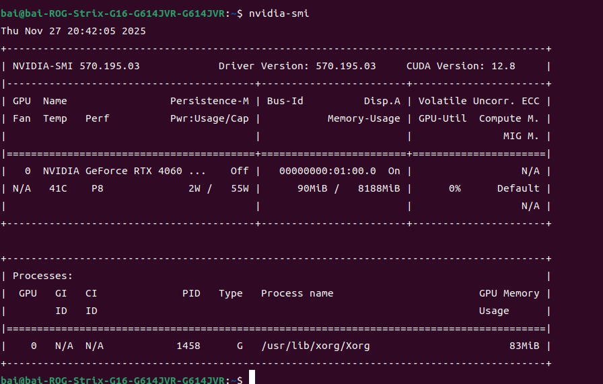The image size is (603, 384).
Task: Click the Fan value N/A
Action: coord(22,189)
